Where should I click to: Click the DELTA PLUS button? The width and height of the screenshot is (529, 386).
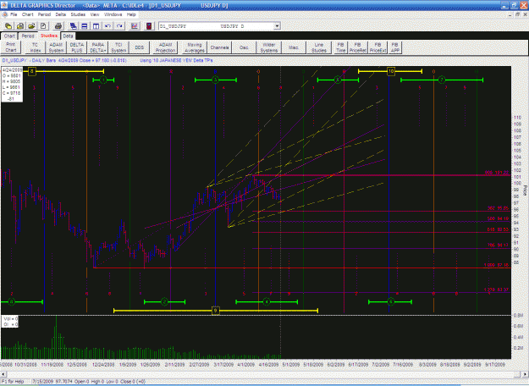point(77,47)
